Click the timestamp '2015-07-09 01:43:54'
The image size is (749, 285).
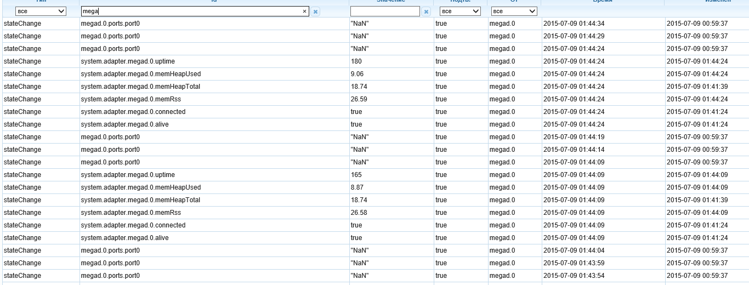[574, 276]
